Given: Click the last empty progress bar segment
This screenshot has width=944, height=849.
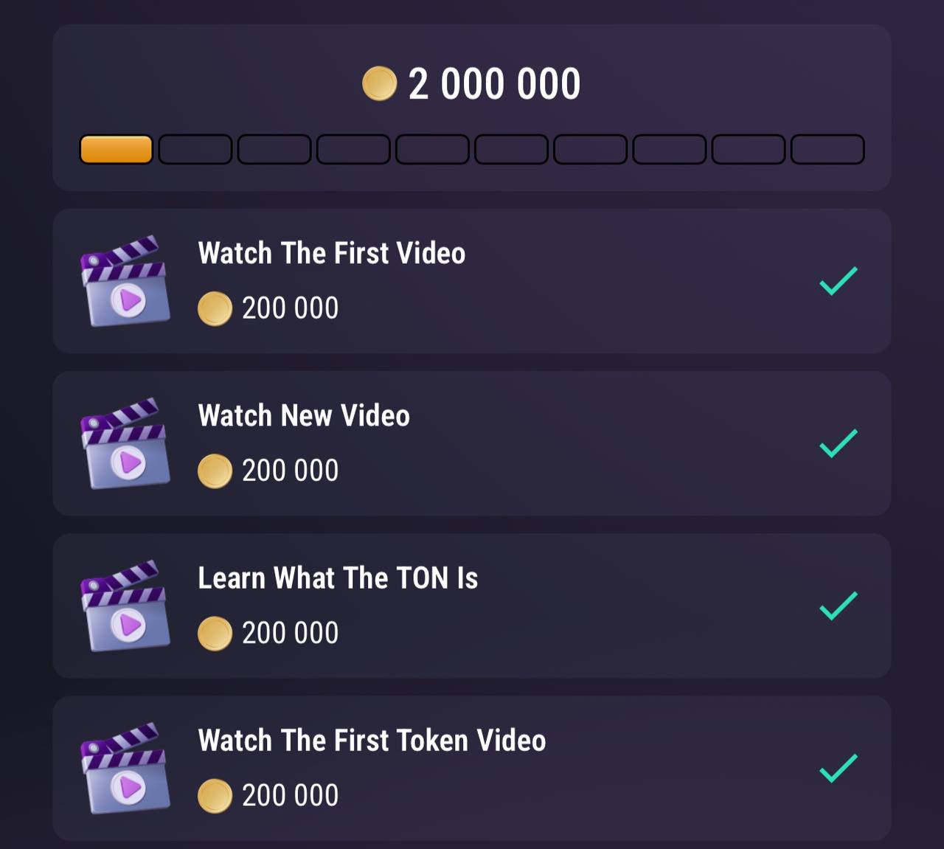Looking at the screenshot, I should pyautogui.click(x=827, y=149).
